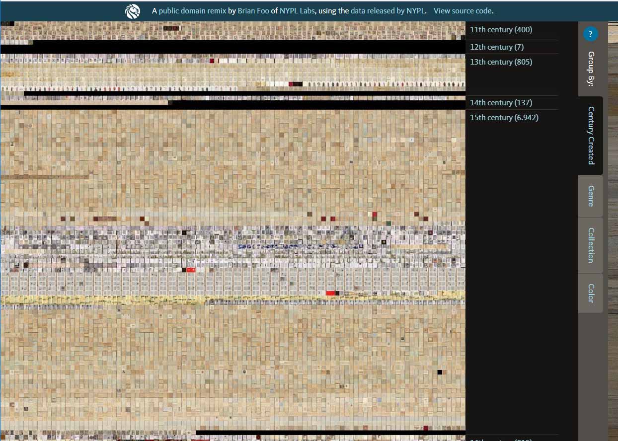Jump to 11th century (400) label
The width and height of the screenshot is (618, 441).
(x=501, y=30)
